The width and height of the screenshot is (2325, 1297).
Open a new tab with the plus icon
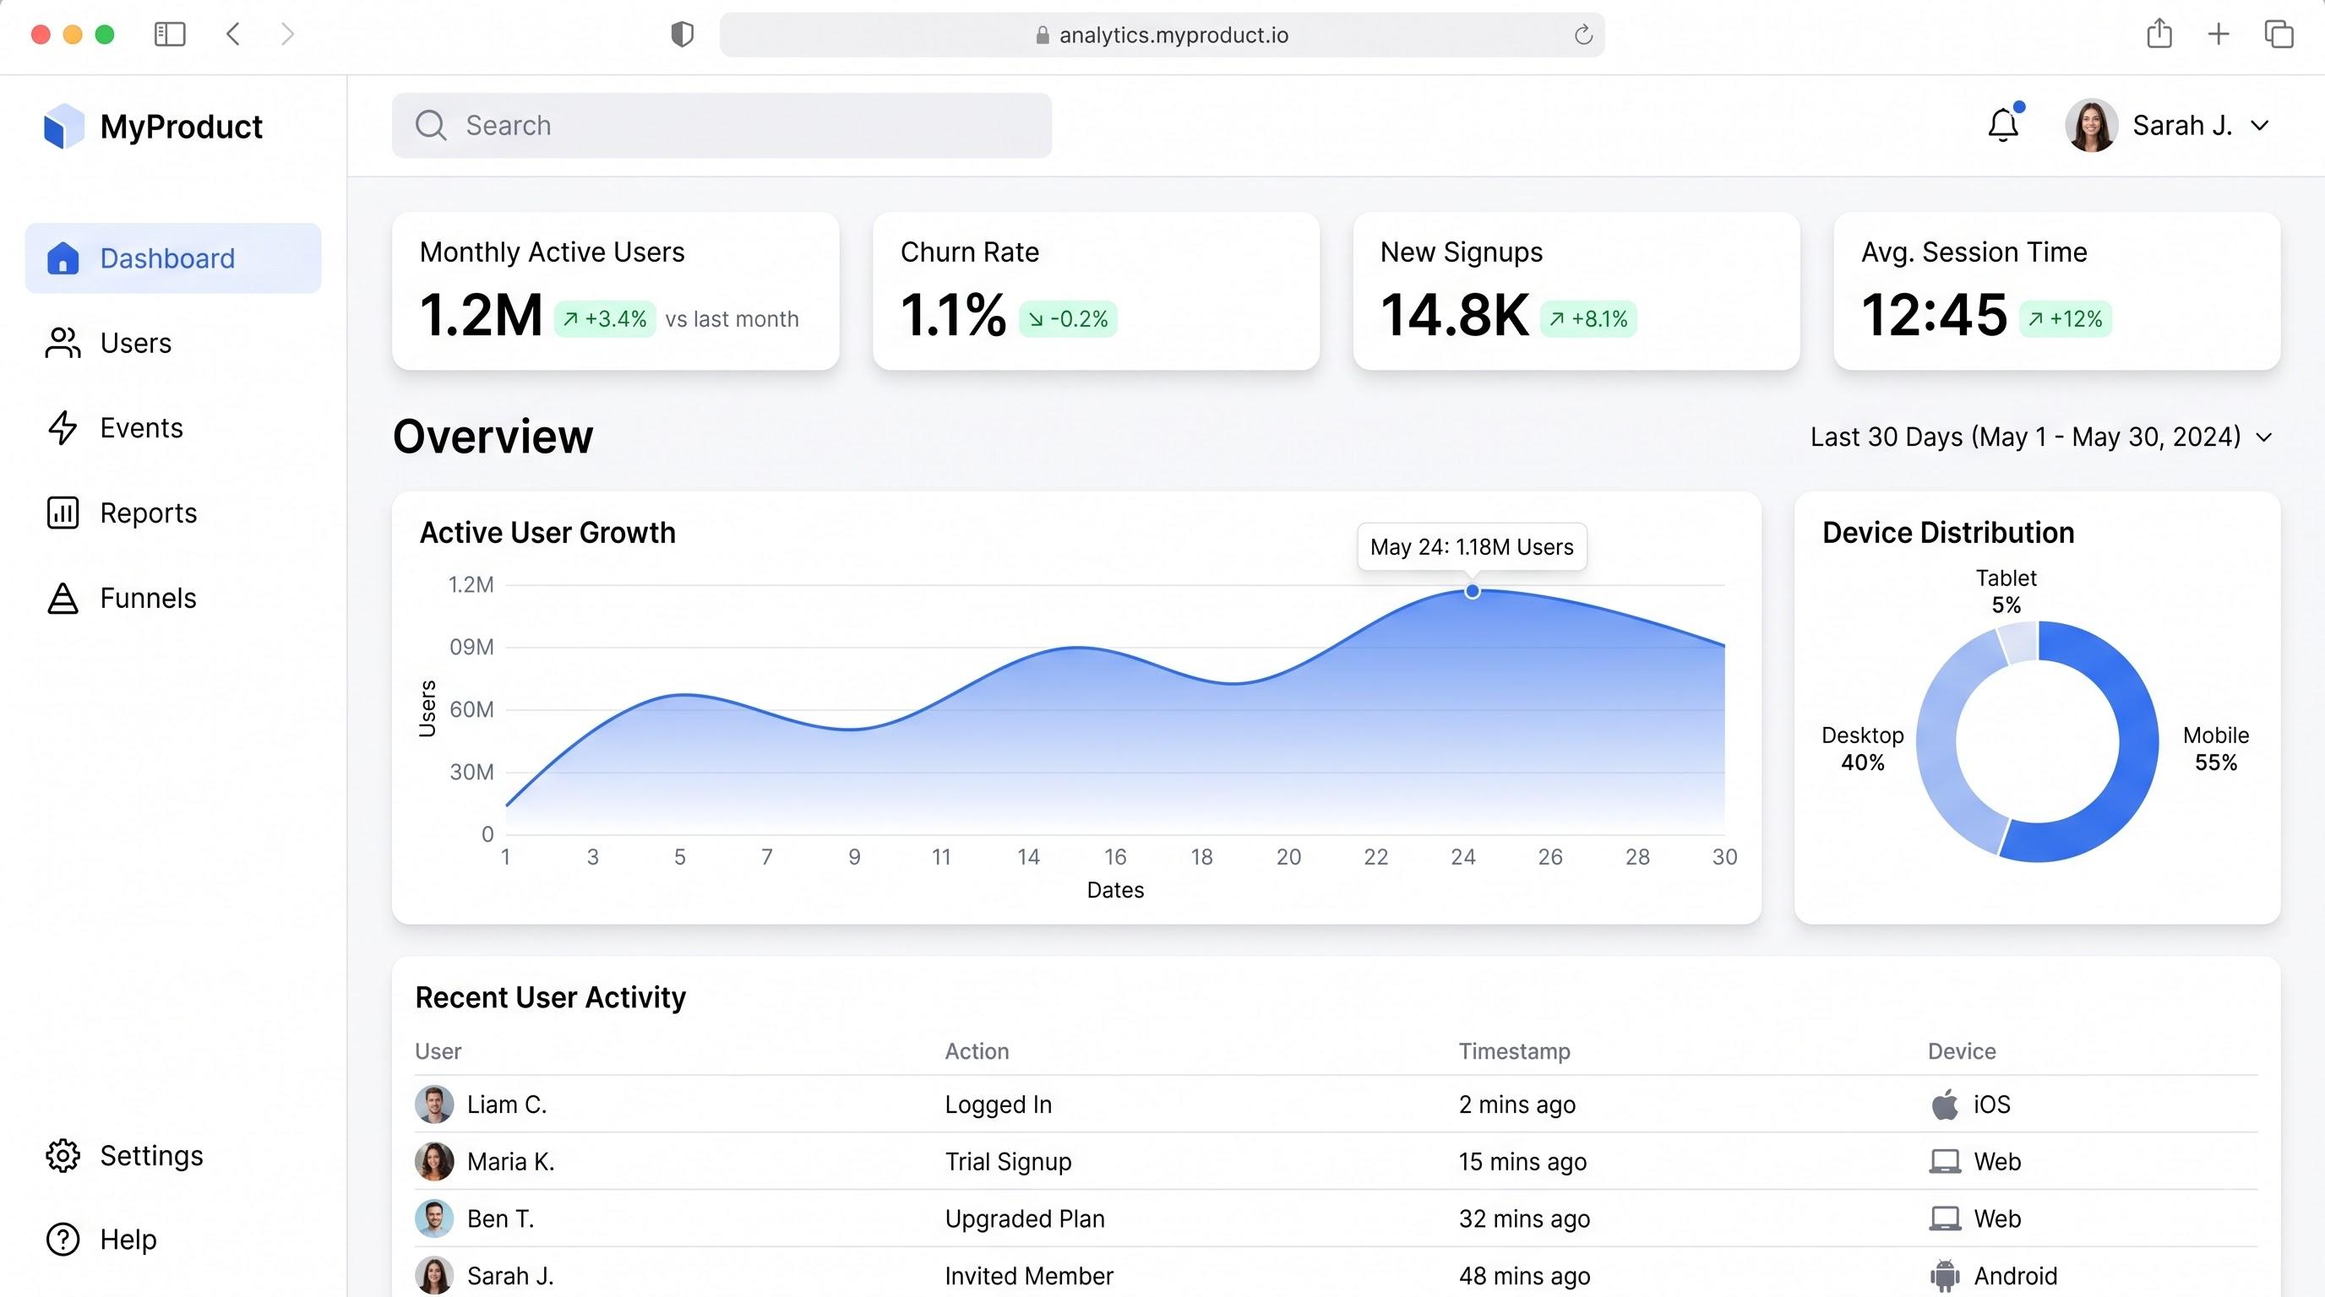point(2219,35)
